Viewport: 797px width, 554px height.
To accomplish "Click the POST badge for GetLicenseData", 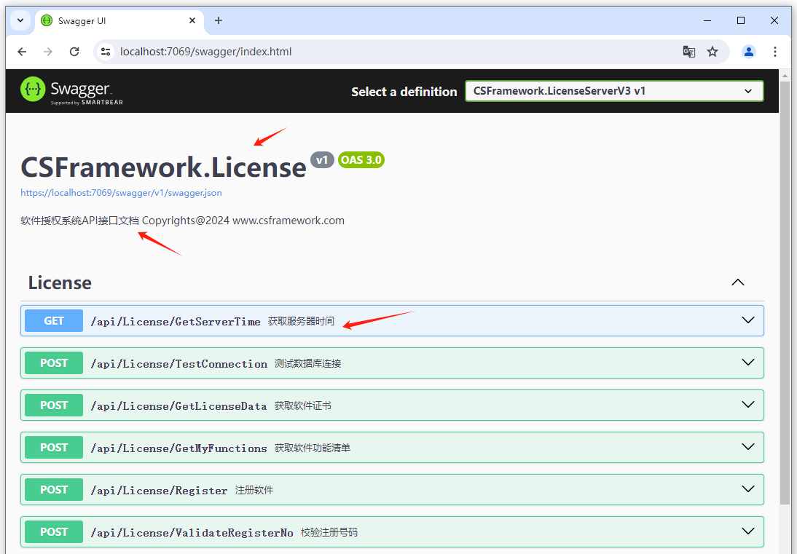I will (54, 405).
